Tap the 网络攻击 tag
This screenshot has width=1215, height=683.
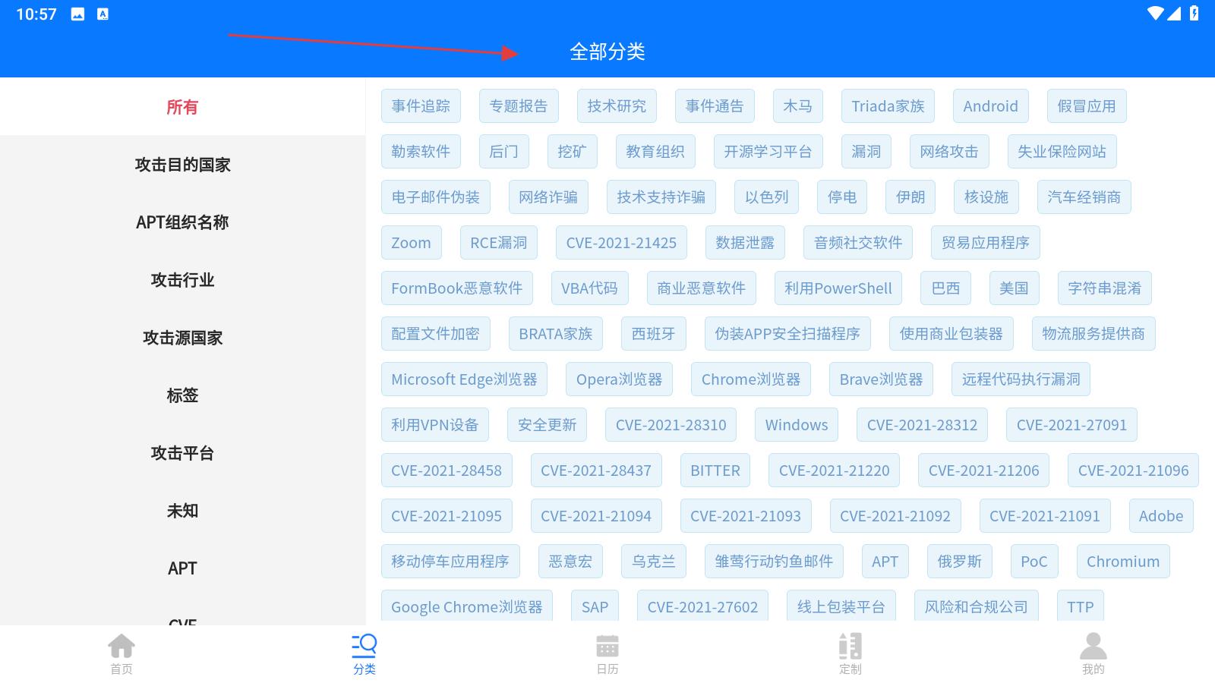(949, 152)
